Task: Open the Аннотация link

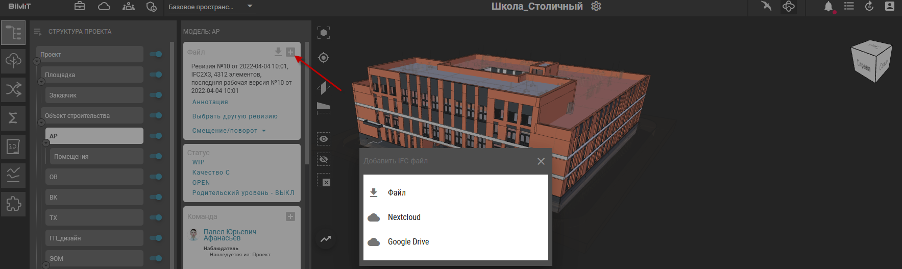Action: [x=210, y=102]
